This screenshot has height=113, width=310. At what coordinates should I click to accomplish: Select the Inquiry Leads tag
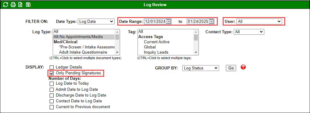166,52
